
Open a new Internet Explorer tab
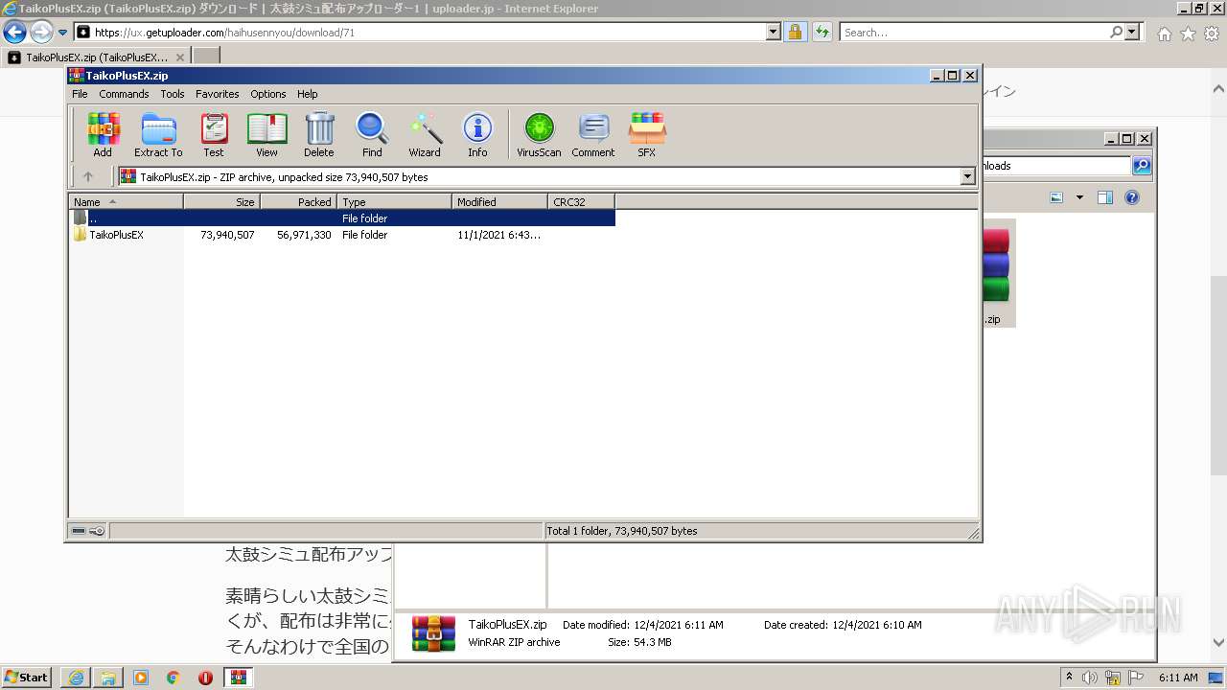pos(206,57)
